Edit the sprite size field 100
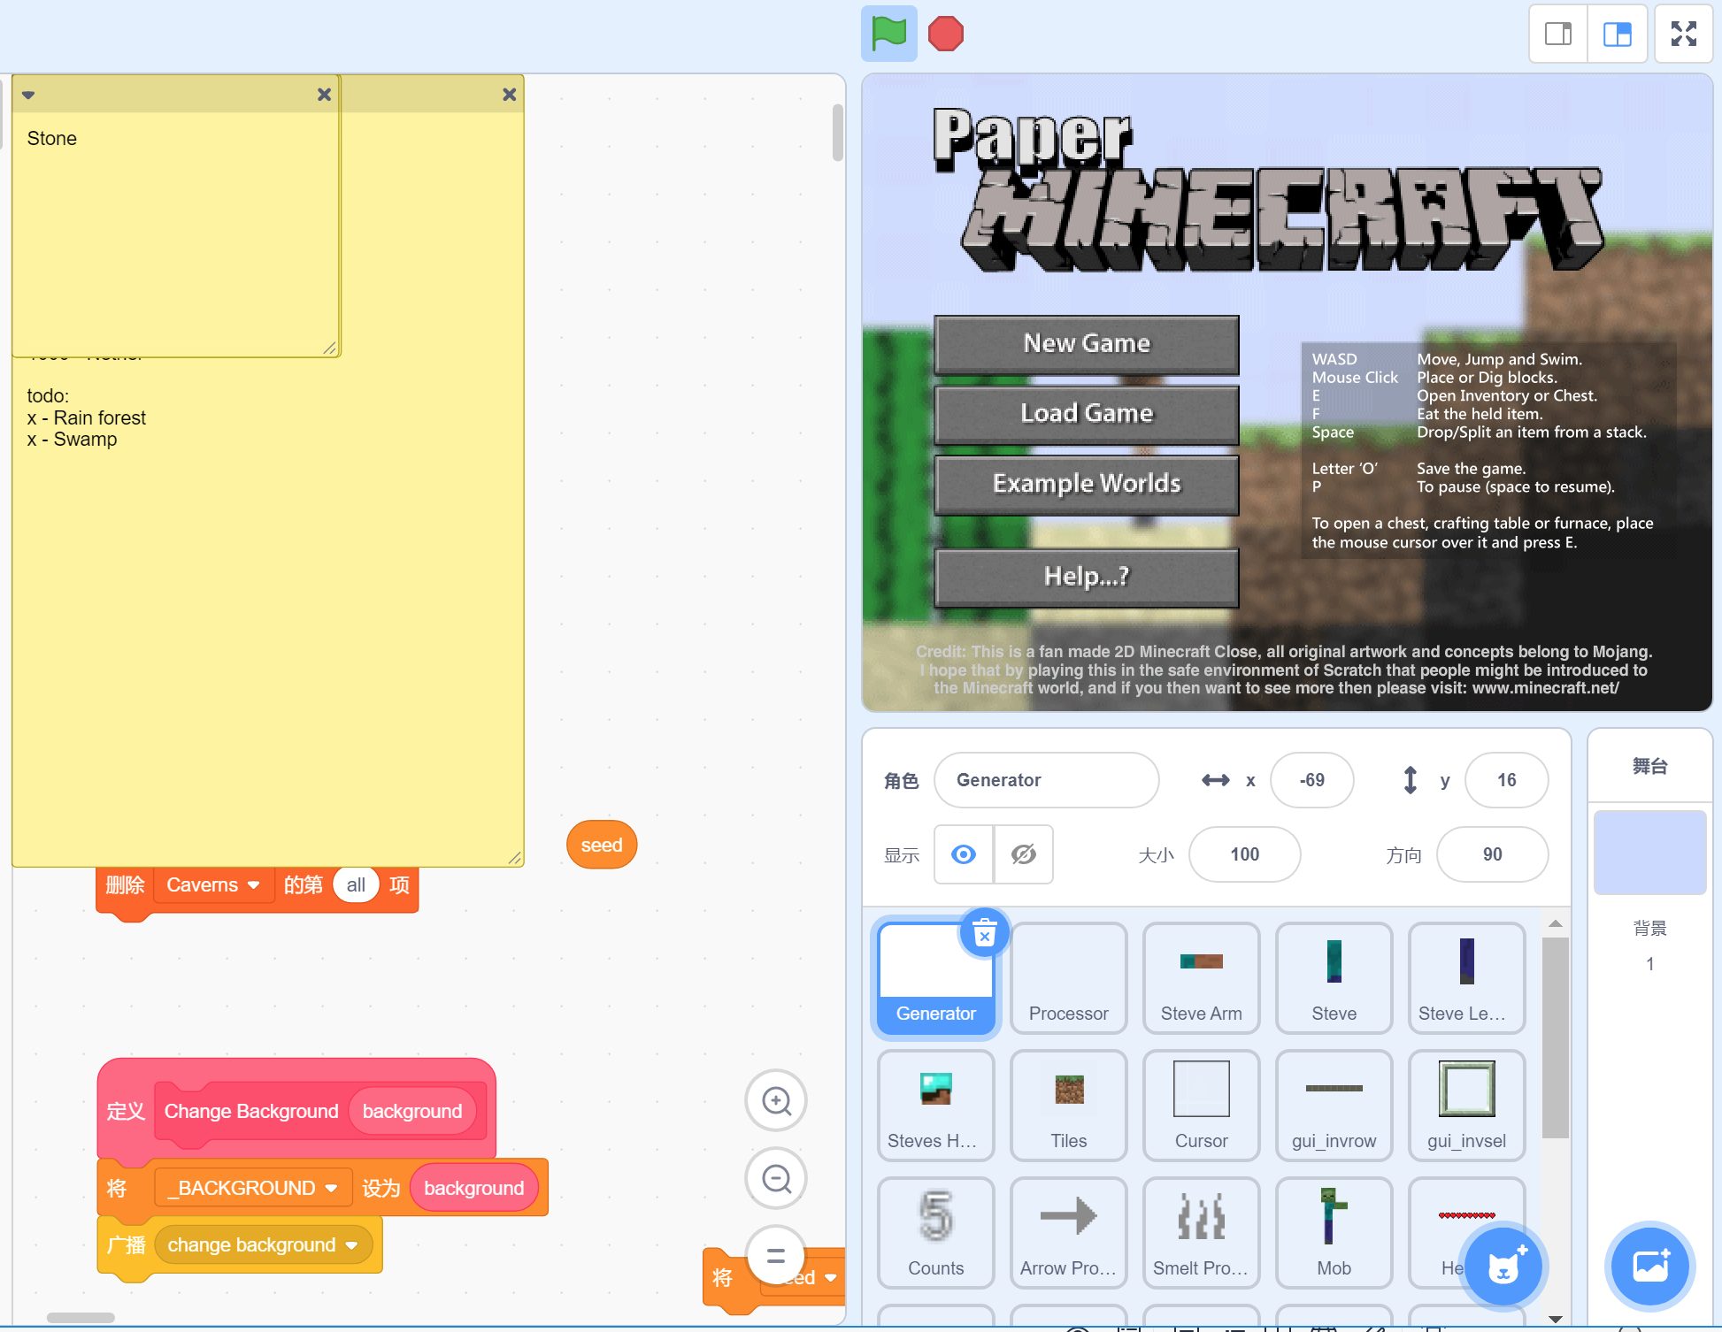The image size is (1722, 1332). coord(1244,854)
